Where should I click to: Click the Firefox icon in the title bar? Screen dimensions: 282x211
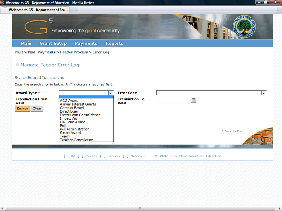2,3
